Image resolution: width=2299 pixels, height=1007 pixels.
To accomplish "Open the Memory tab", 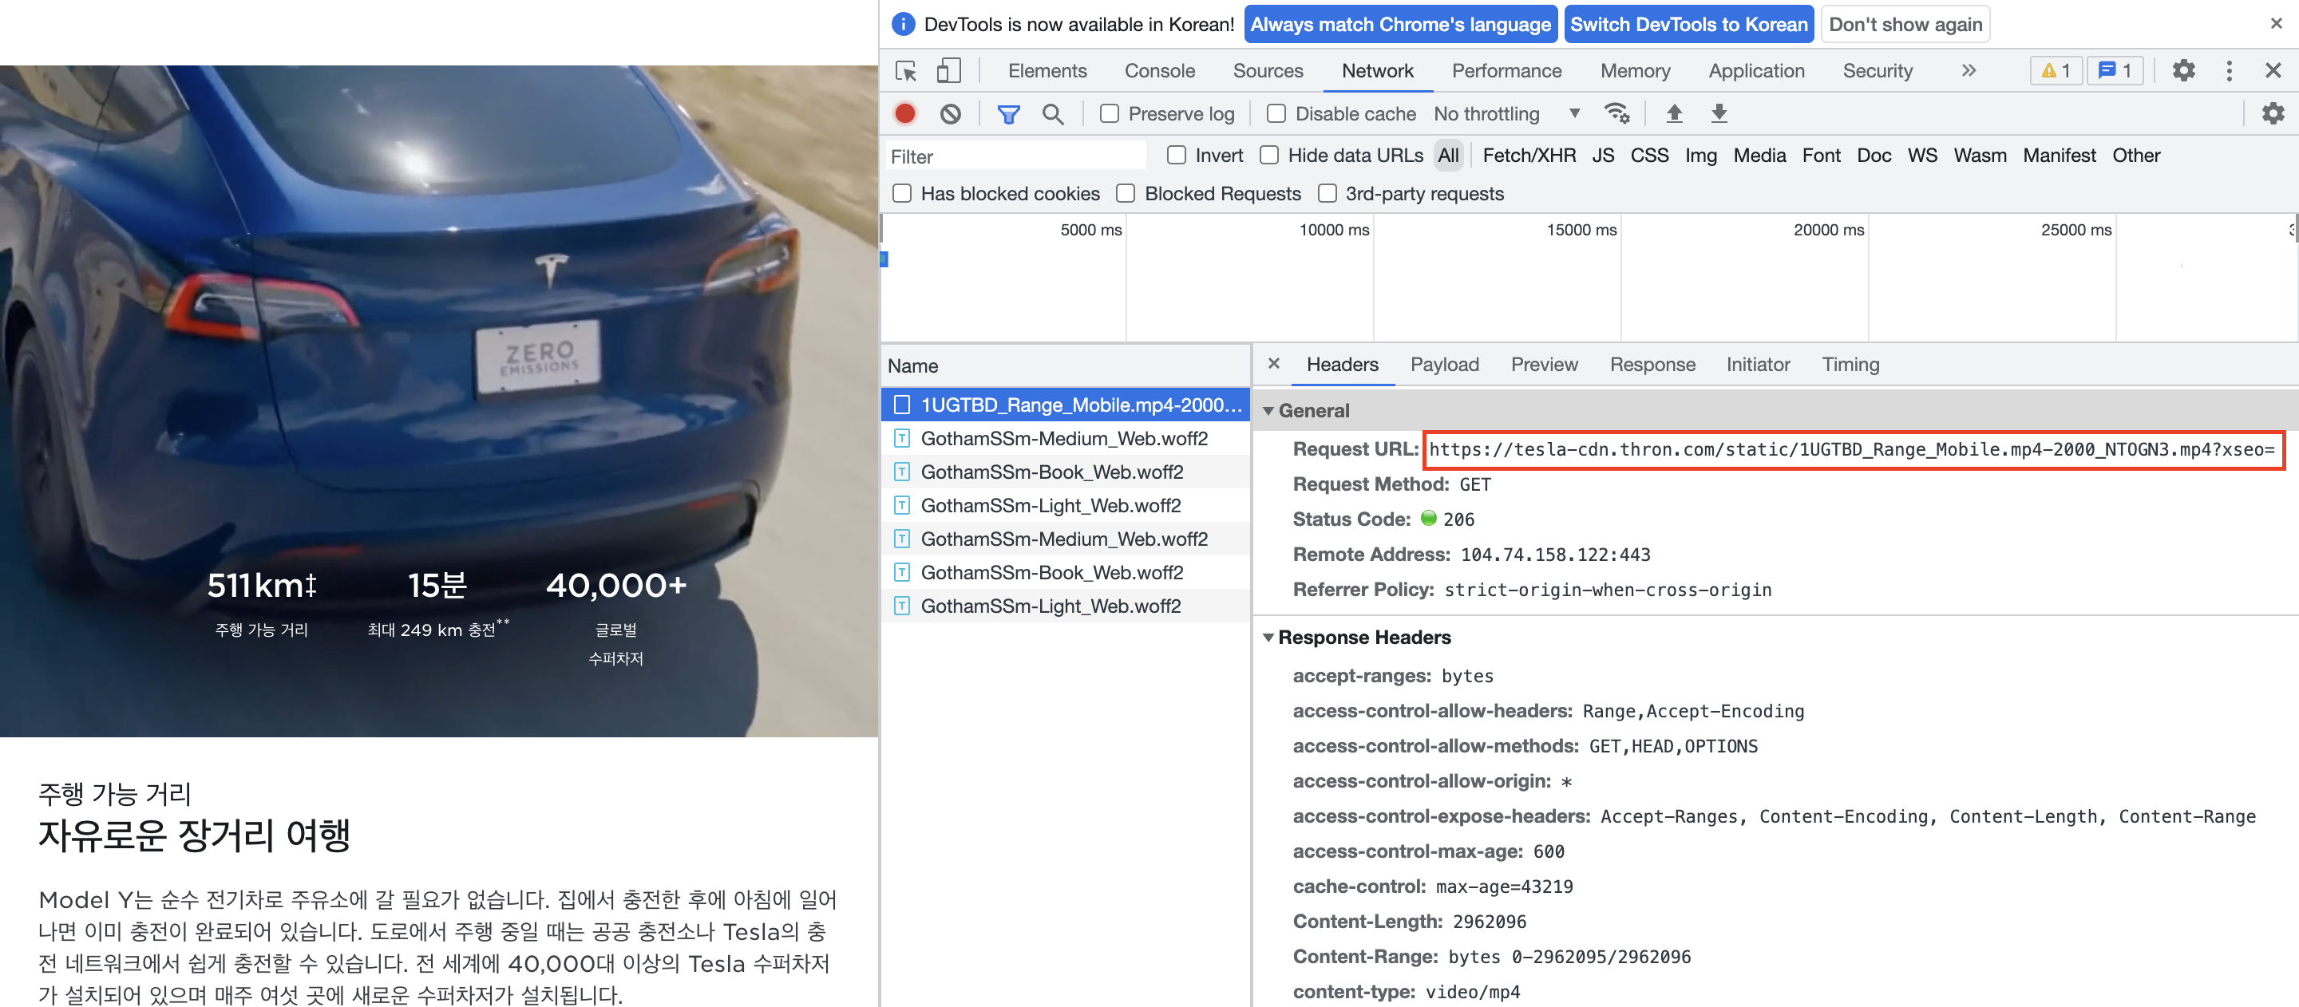I will pos(1634,70).
